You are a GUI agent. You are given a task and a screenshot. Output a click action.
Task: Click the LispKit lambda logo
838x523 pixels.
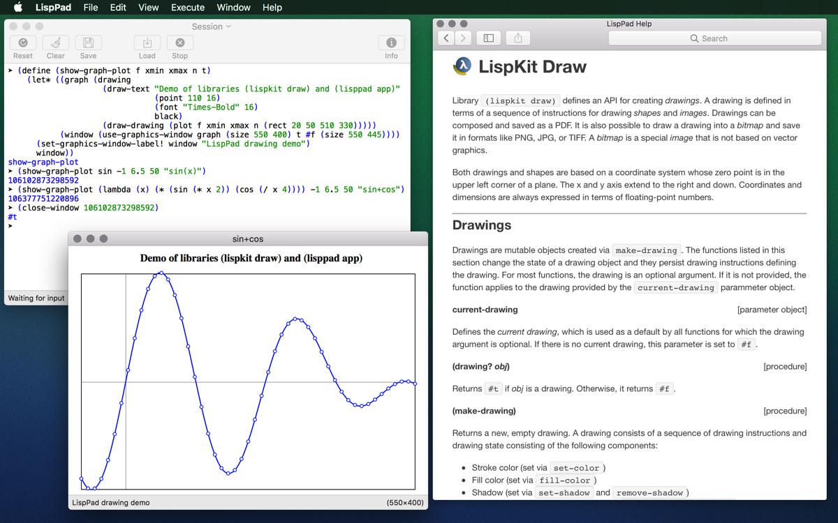pos(462,66)
